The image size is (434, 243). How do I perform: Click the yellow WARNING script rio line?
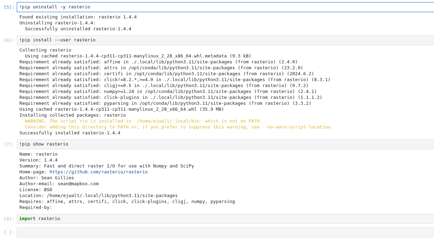[x=143, y=121]
